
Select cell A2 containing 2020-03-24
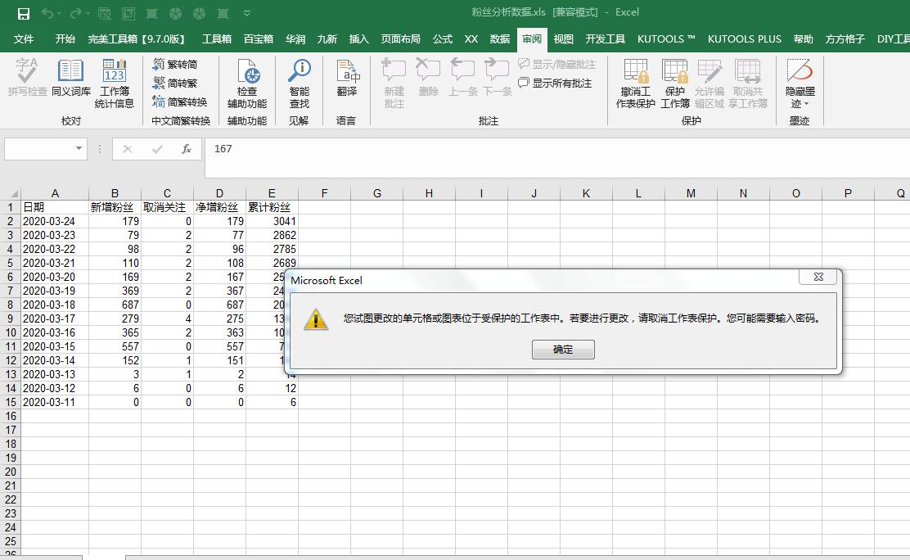click(54, 221)
